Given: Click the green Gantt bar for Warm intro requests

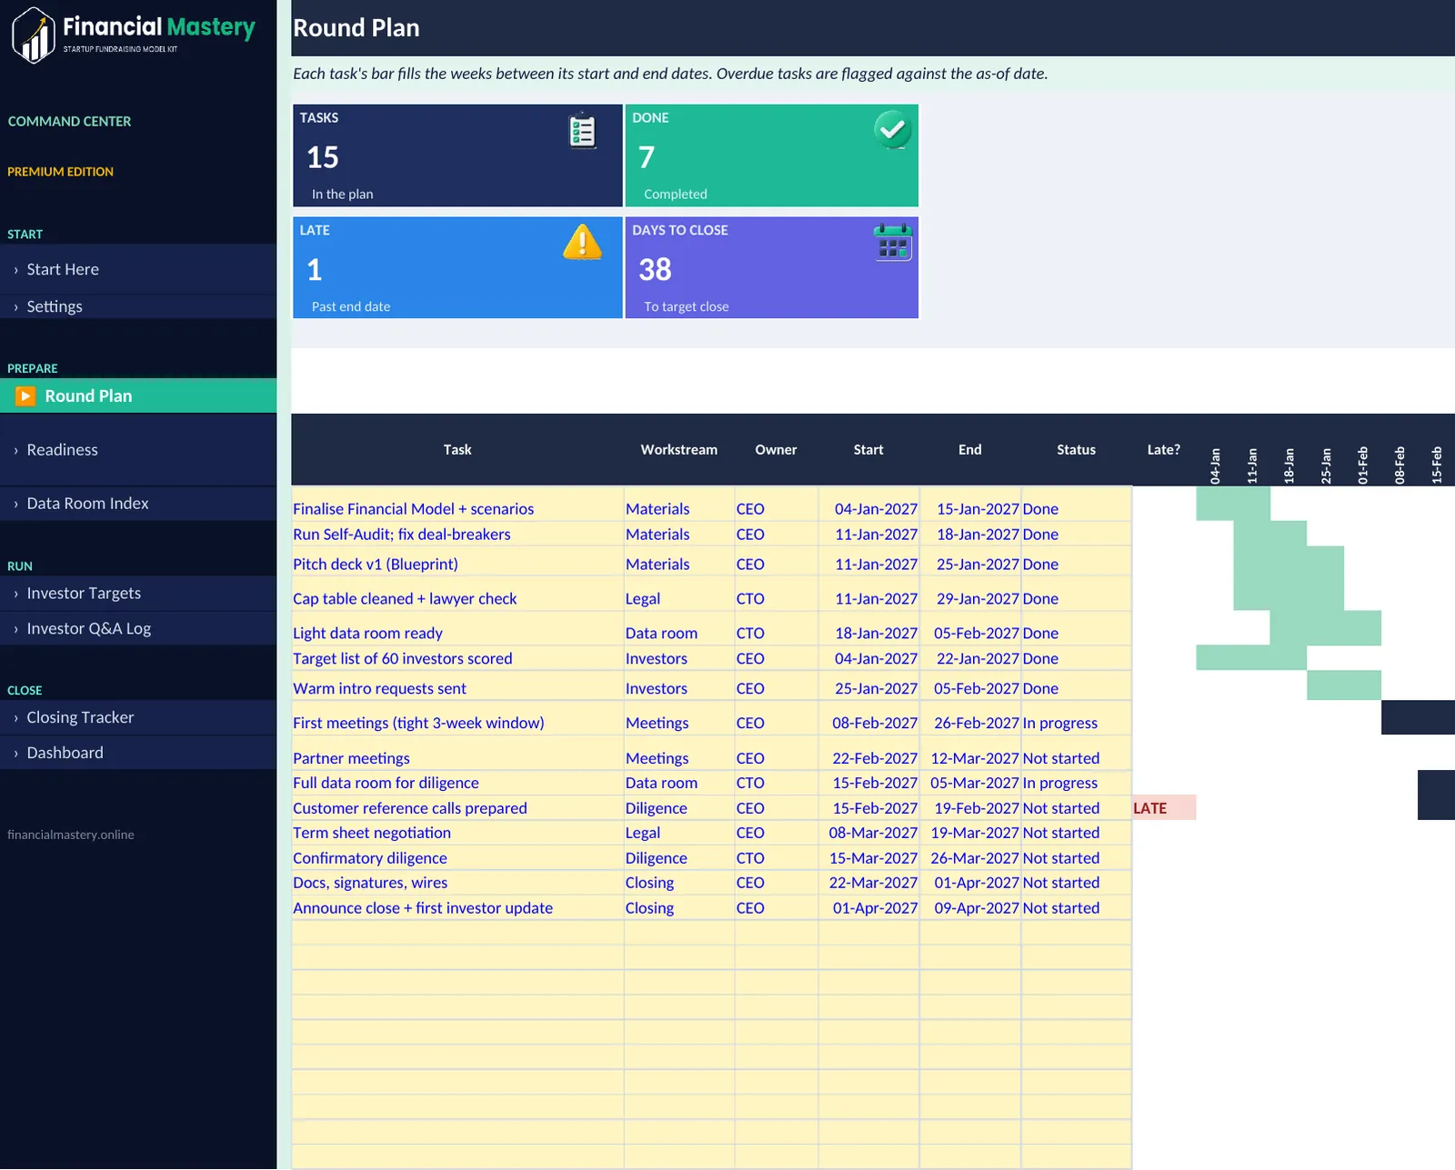Looking at the screenshot, I should click(x=1344, y=685).
